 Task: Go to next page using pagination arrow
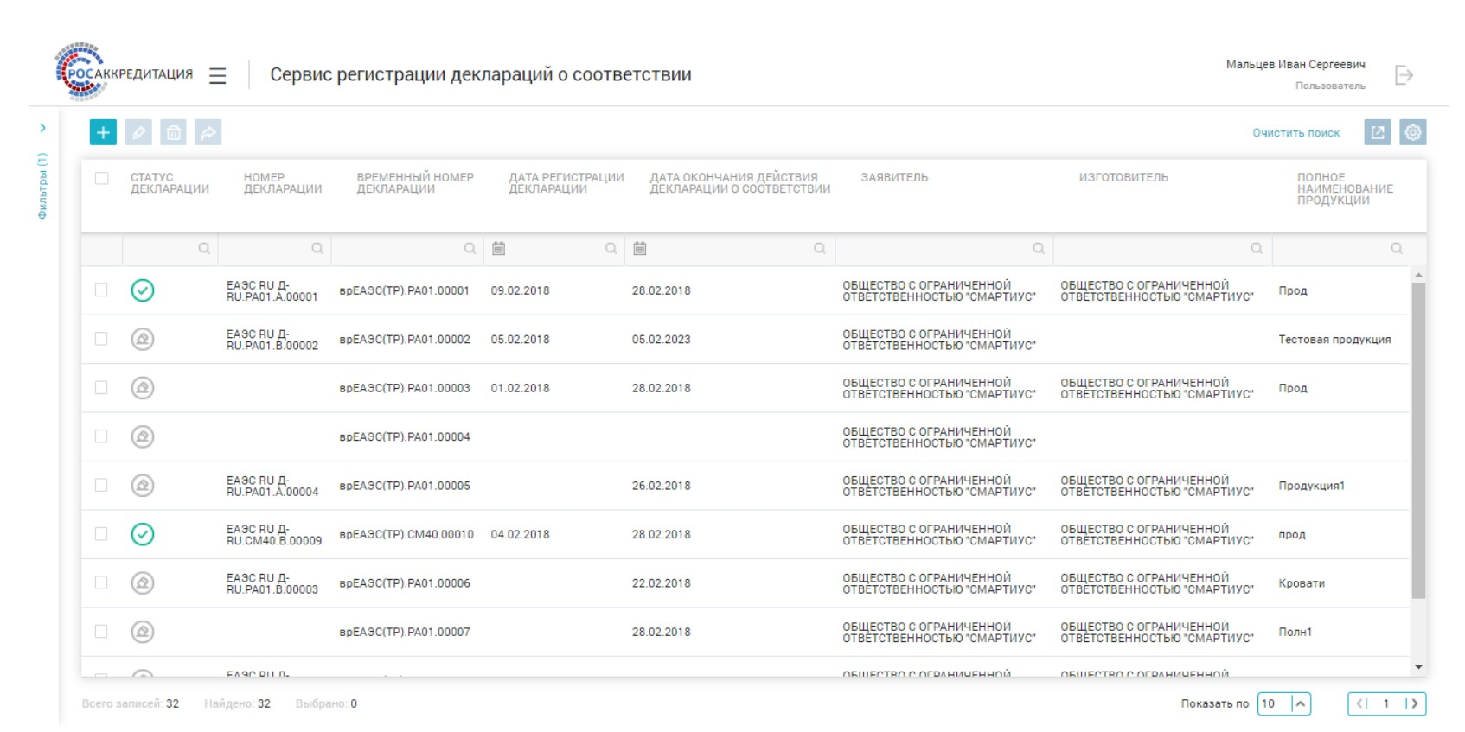point(1414,703)
